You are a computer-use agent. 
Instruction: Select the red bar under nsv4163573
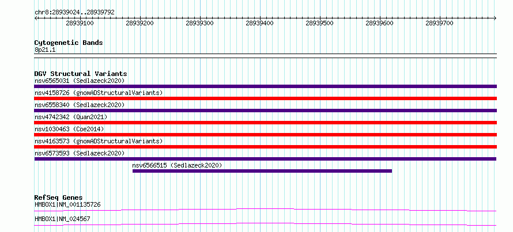(x=265, y=147)
